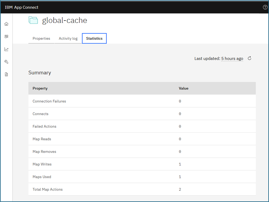Open the Activity log tab
The height and width of the screenshot is (202, 269).
coord(68,38)
